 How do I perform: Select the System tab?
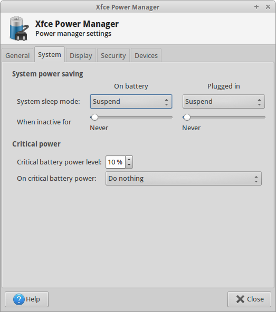(x=50, y=54)
